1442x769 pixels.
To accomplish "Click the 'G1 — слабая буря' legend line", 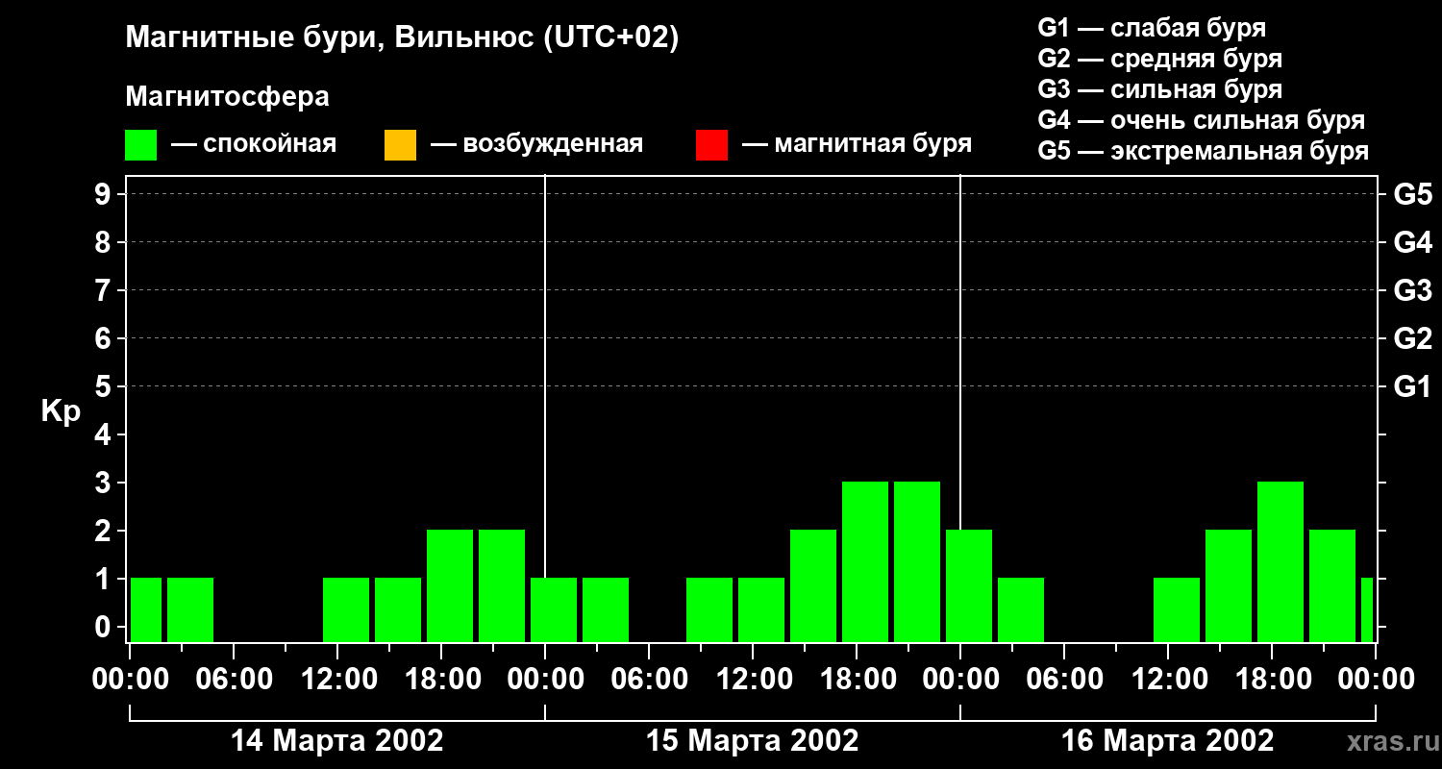I will 1152,28.
